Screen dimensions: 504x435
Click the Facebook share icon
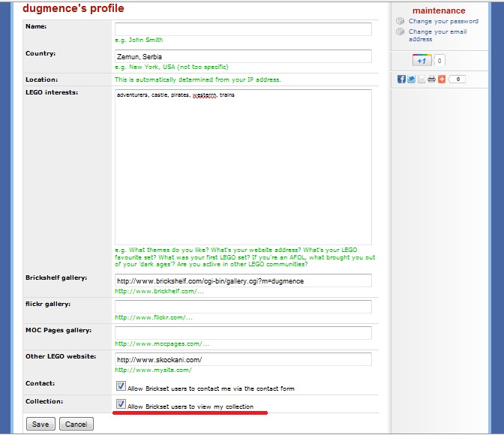pyautogui.click(x=401, y=79)
